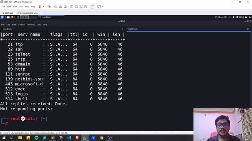Open file manager from Kali panel

pyautogui.click(x=8, y=17)
